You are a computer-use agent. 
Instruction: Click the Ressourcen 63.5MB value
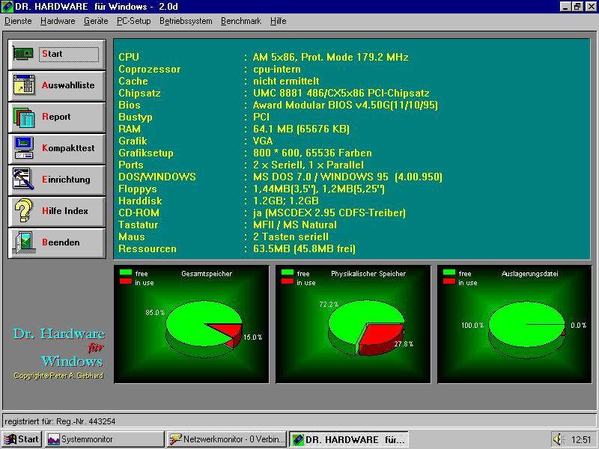click(304, 249)
